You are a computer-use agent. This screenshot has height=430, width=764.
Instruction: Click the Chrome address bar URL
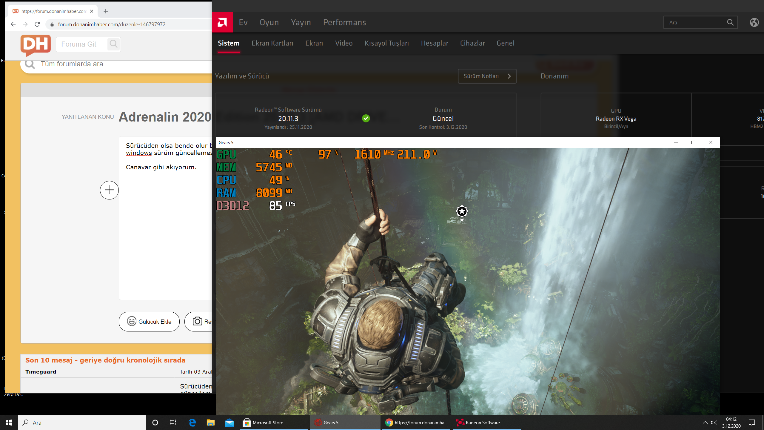[112, 24]
